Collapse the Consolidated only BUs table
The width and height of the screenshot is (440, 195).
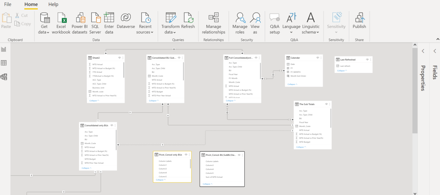click(x=86, y=168)
